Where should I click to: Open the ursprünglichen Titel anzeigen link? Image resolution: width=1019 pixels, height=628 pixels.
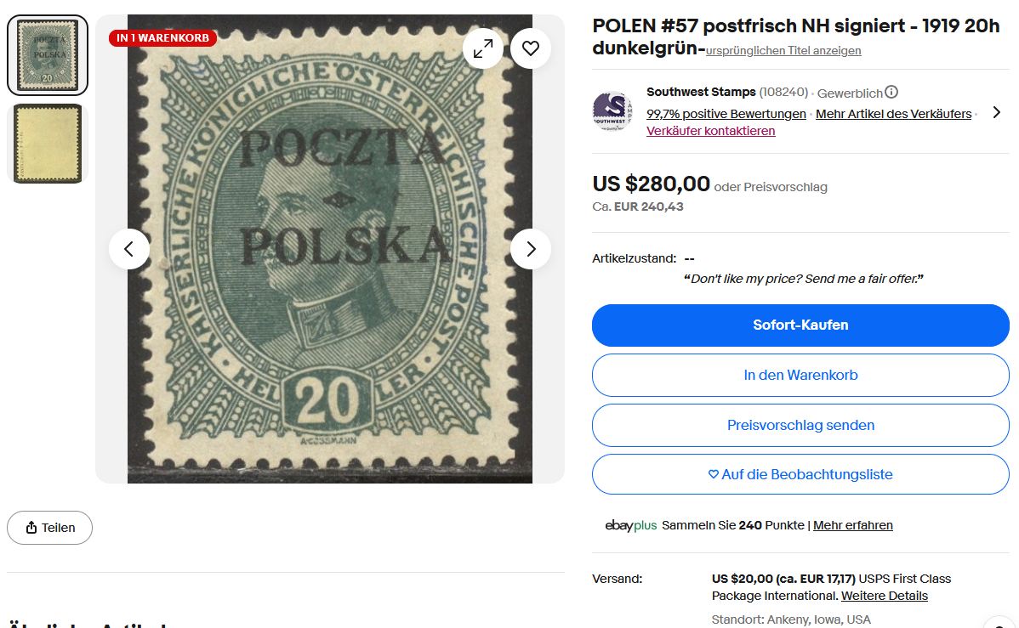783,51
